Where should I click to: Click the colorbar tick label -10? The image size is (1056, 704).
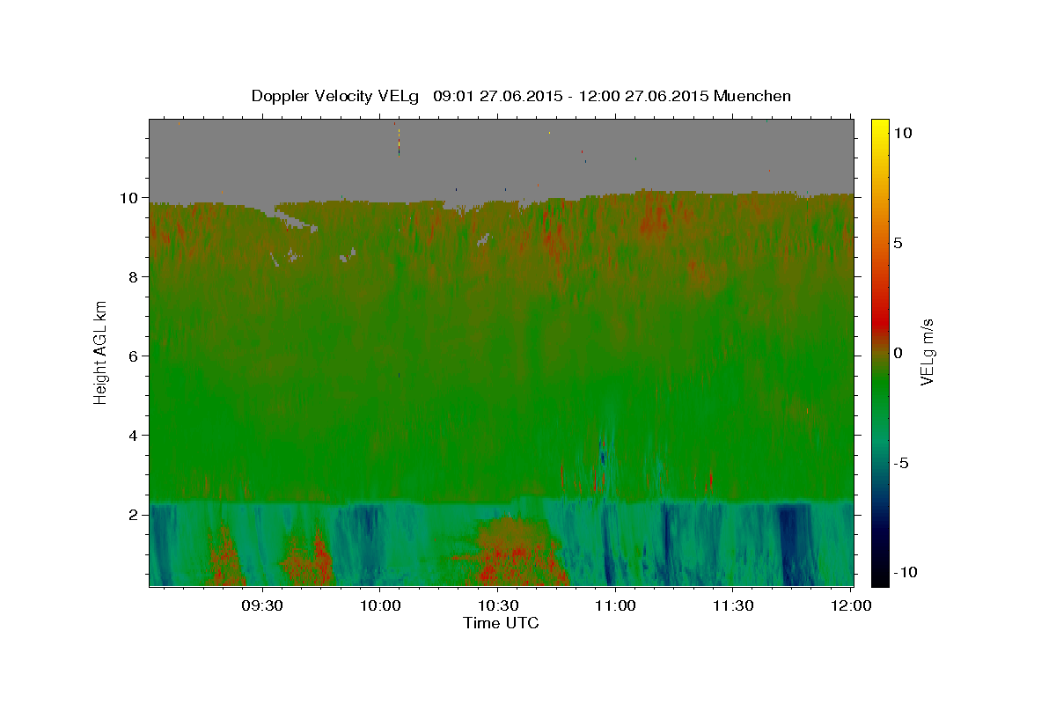coord(907,572)
